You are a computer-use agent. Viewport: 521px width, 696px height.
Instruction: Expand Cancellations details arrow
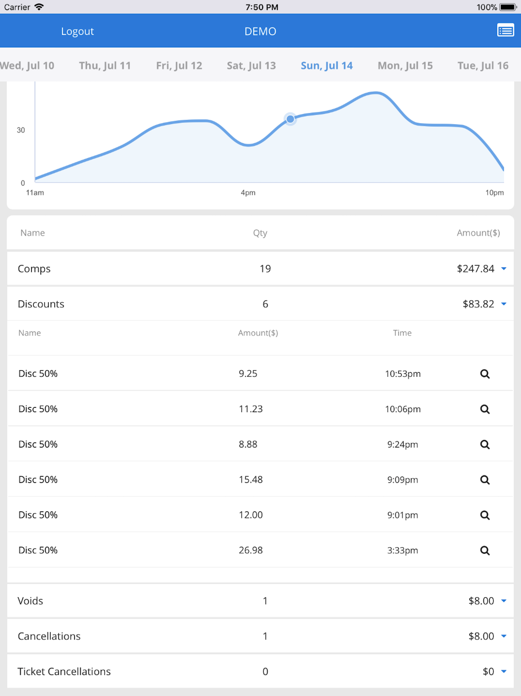[504, 636]
